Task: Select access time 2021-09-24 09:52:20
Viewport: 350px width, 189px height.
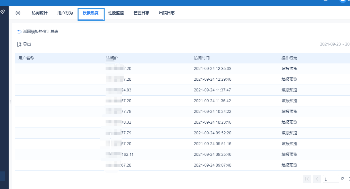Action: click(212, 133)
